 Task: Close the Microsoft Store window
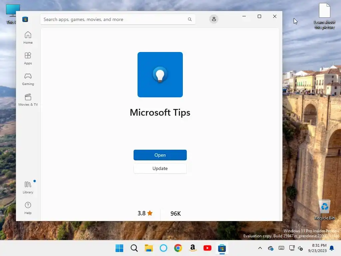(275, 16)
